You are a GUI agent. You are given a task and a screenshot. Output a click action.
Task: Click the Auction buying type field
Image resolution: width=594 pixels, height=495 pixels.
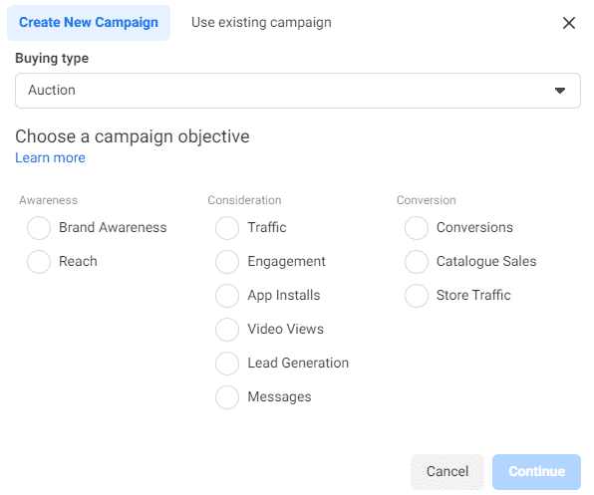coord(298,91)
